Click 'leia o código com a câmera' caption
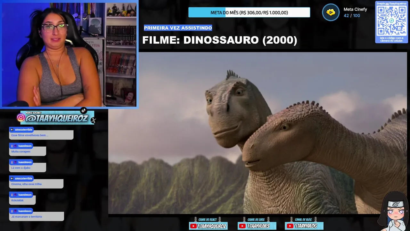 391,39
